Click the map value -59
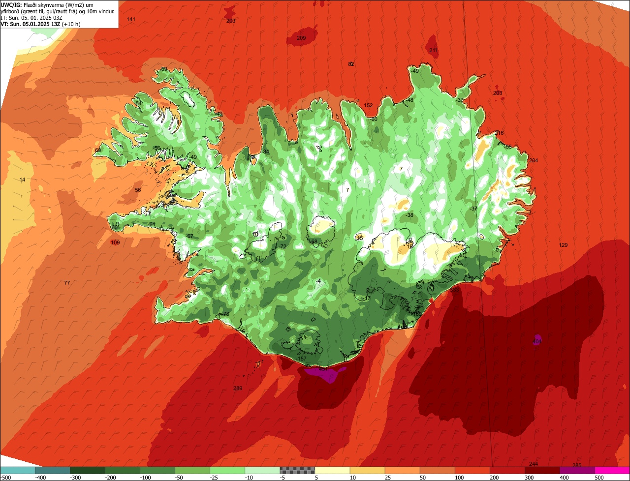This screenshot has width=630, height=481. [x=163, y=69]
